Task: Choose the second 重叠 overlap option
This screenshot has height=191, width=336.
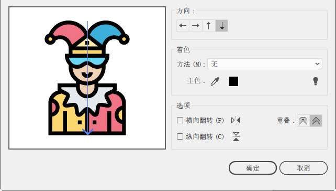Action: (316, 121)
